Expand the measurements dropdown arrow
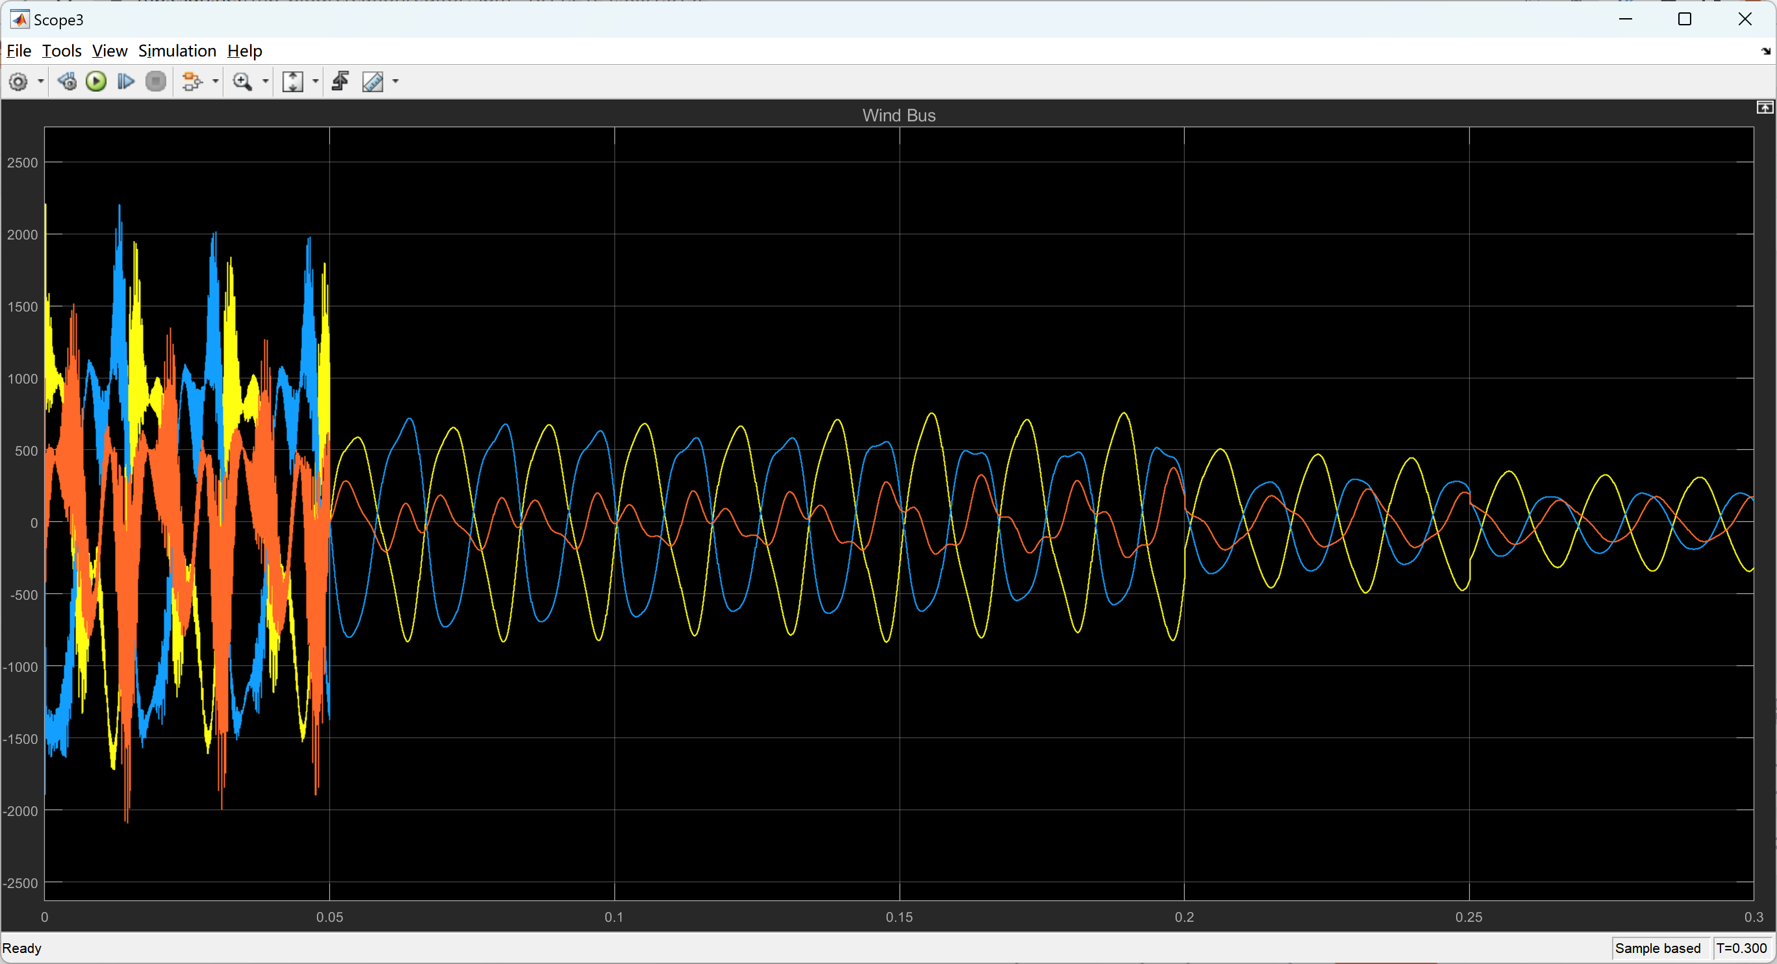 [396, 81]
